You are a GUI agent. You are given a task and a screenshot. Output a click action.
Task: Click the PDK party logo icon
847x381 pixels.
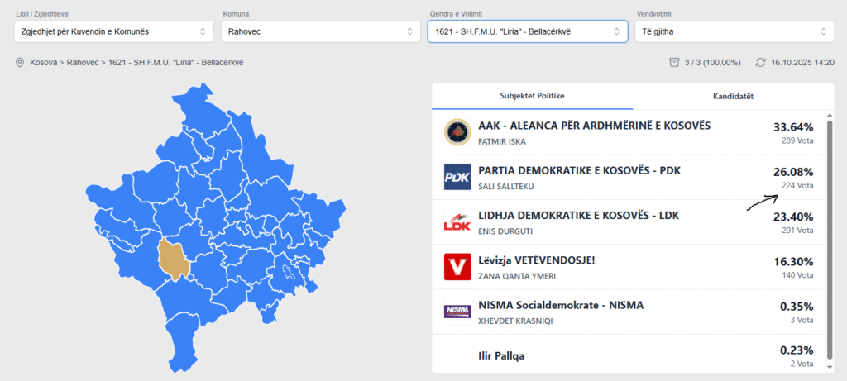tap(457, 177)
